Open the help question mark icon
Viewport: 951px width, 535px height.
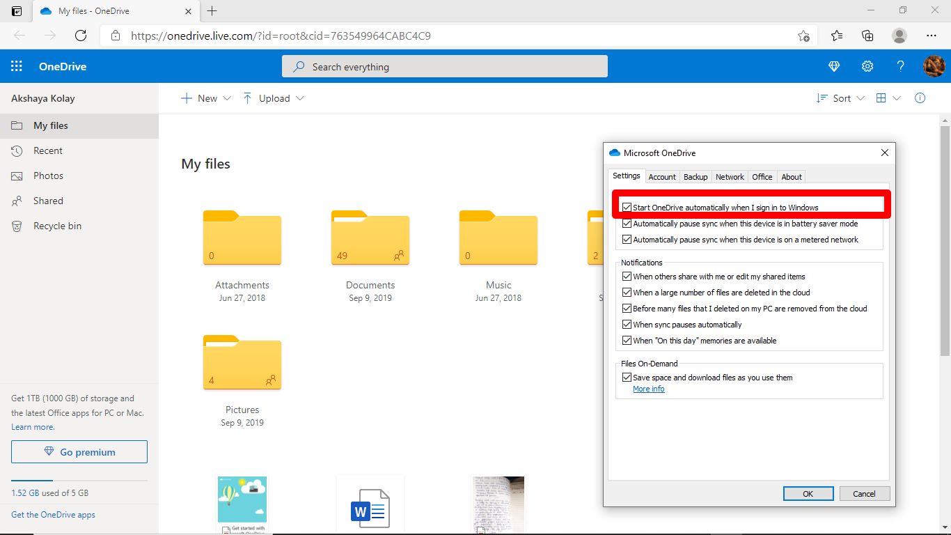point(901,67)
